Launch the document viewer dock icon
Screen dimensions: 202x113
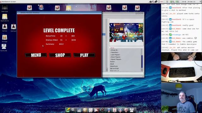(91, 110)
